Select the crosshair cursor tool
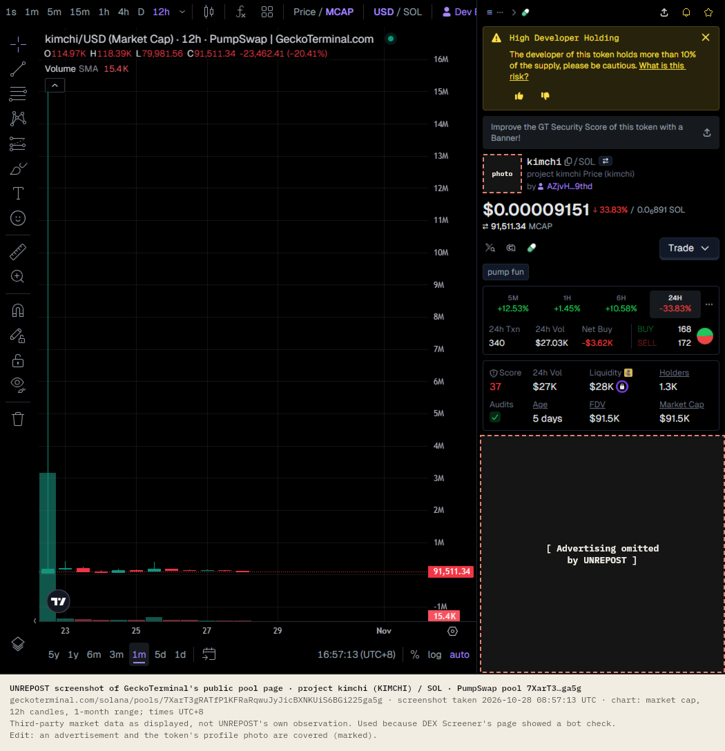This screenshot has height=751, width=725. tap(18, 44)
